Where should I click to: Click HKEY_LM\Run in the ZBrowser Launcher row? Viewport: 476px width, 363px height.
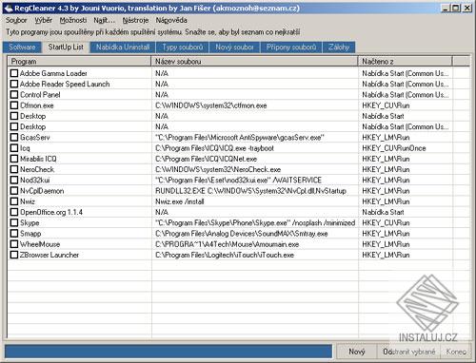(x=386, y=255)
